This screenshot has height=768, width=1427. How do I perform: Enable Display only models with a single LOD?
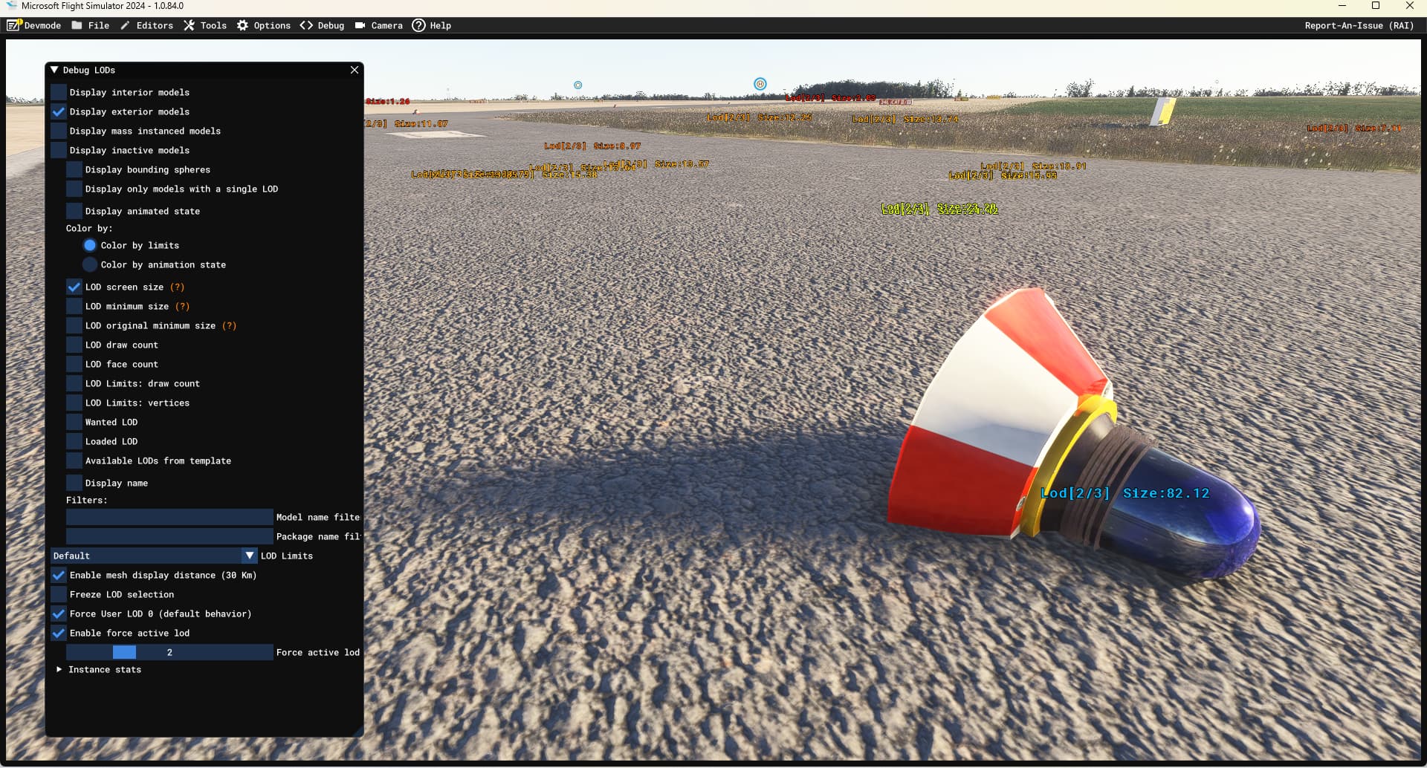click(x=74, y=189)
